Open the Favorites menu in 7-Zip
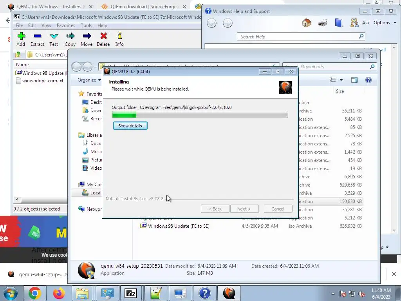This screenshot has height=301, width=401. click(x=66, y=25)
